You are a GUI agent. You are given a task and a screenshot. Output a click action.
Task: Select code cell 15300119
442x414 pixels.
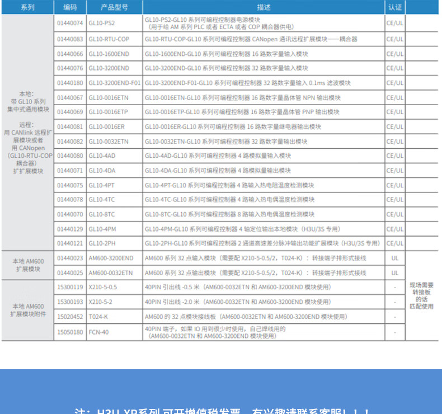70,287
